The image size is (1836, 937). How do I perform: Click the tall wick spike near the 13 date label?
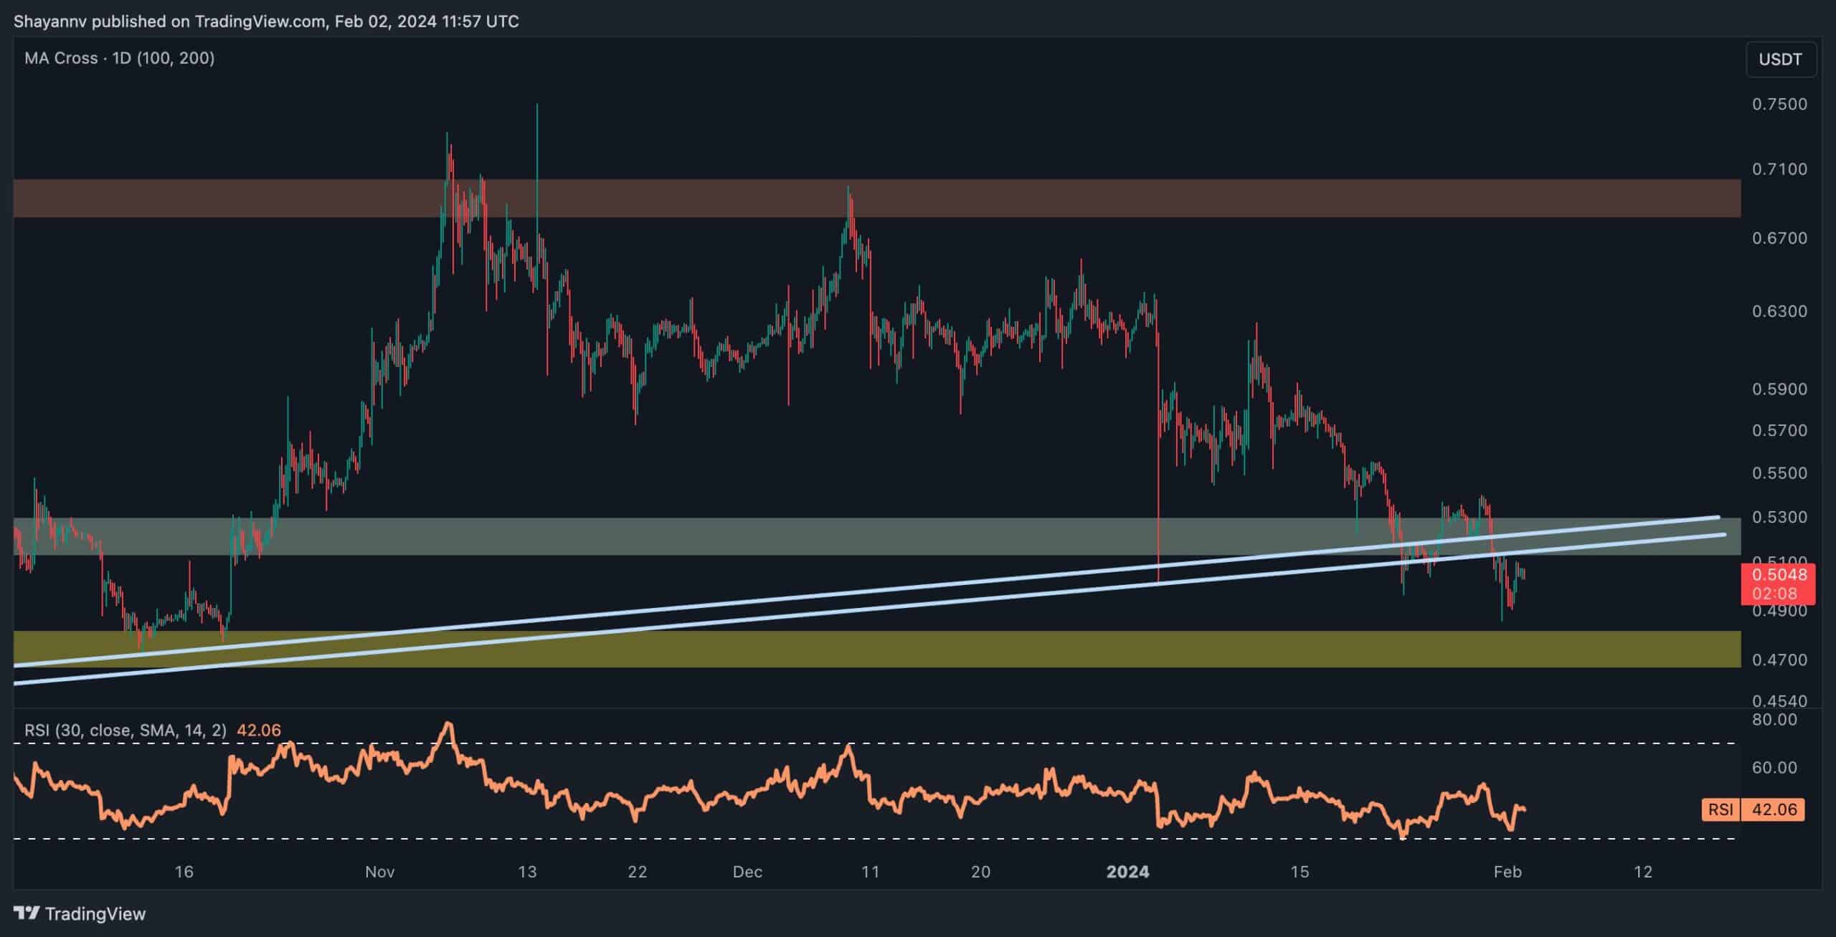click(537, 143)
